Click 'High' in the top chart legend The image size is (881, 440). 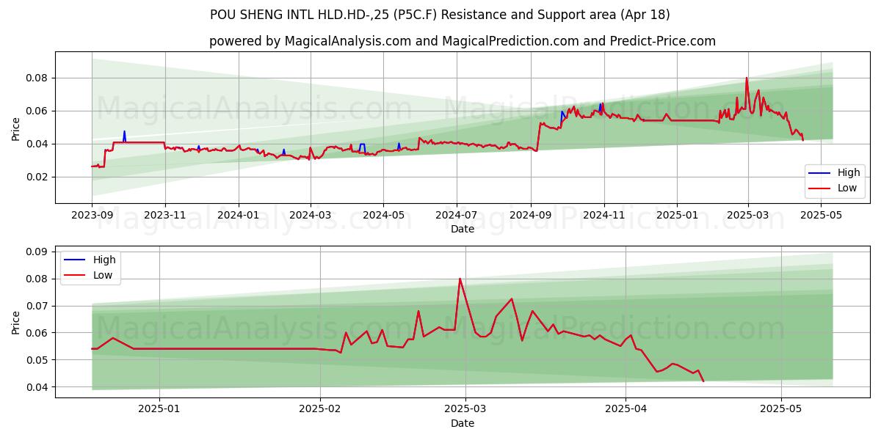[849, 173]
